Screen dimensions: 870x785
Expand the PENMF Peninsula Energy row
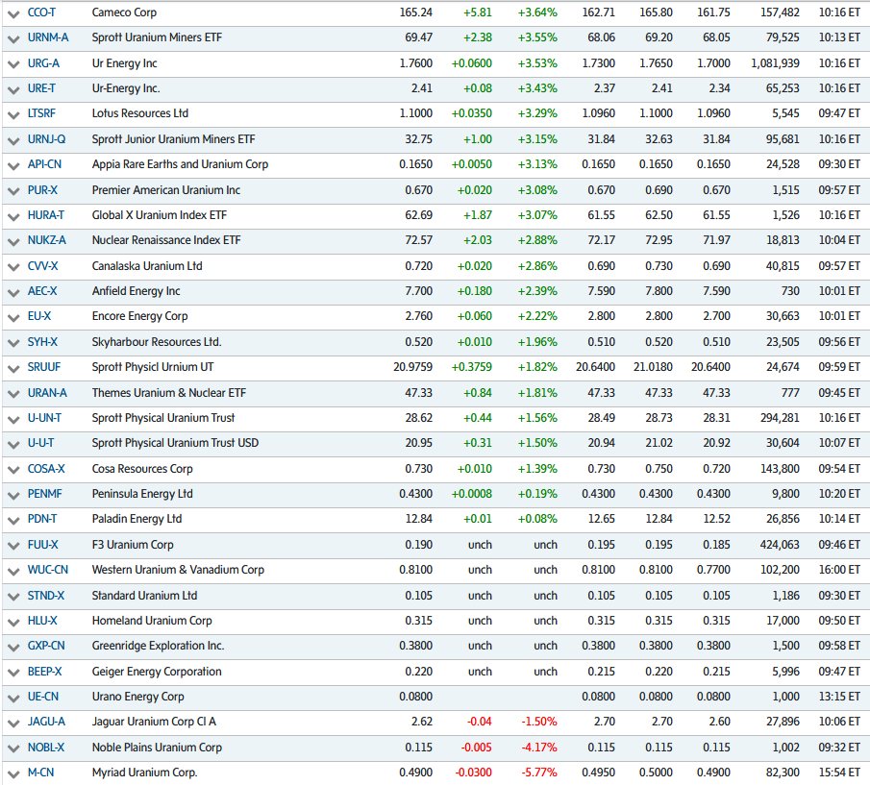pos(12,494)
